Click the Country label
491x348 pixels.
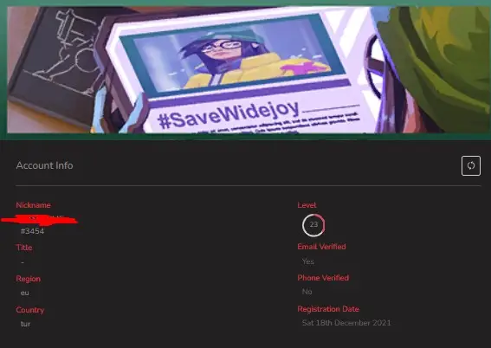30,310
